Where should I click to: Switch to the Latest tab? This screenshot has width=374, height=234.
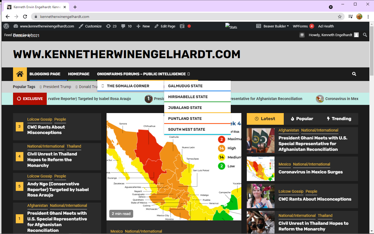[x=265, y=119]
